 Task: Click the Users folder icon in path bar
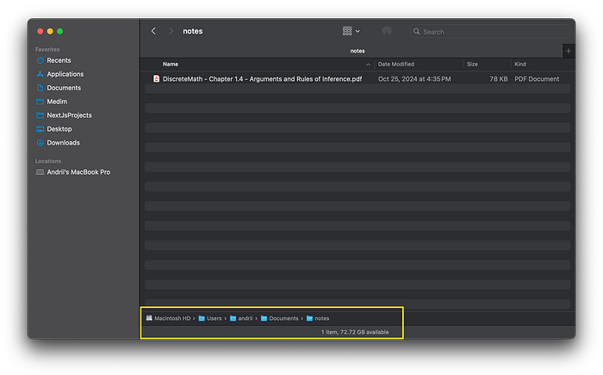(202, 318)
